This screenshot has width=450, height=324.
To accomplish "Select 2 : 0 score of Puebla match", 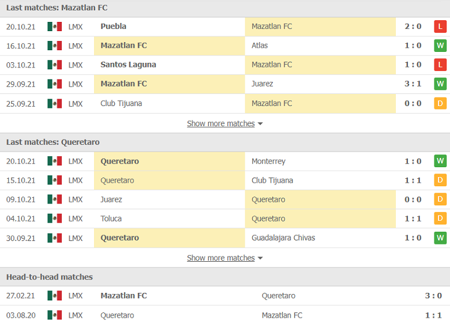I will point(413,27).
